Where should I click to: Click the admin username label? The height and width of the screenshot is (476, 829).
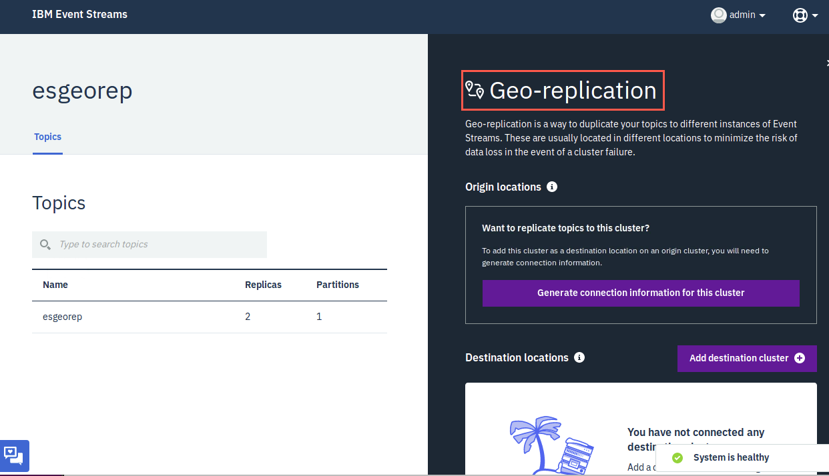click(x=742, y=15)
